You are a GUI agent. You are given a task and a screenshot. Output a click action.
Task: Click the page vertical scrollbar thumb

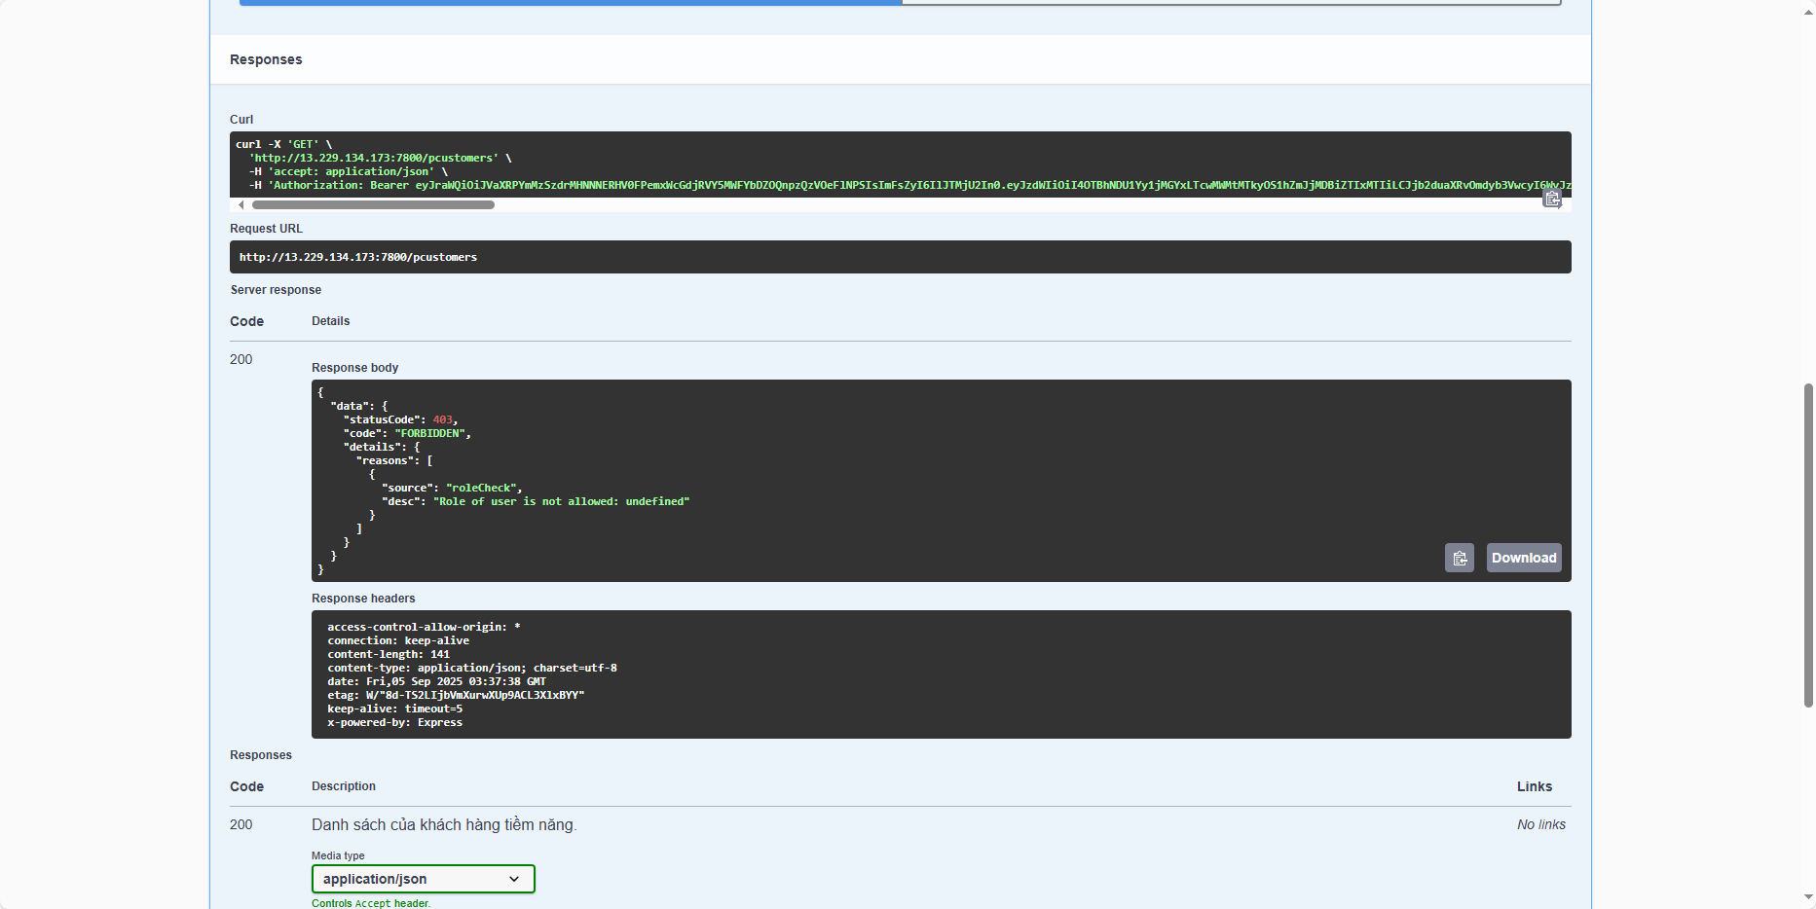click(x=1808, y=545)
